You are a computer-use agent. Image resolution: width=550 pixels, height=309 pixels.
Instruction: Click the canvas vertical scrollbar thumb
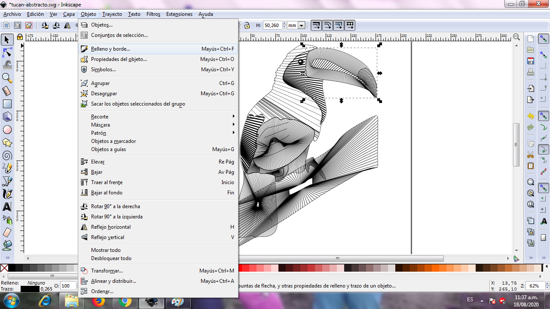coord(516,145)
